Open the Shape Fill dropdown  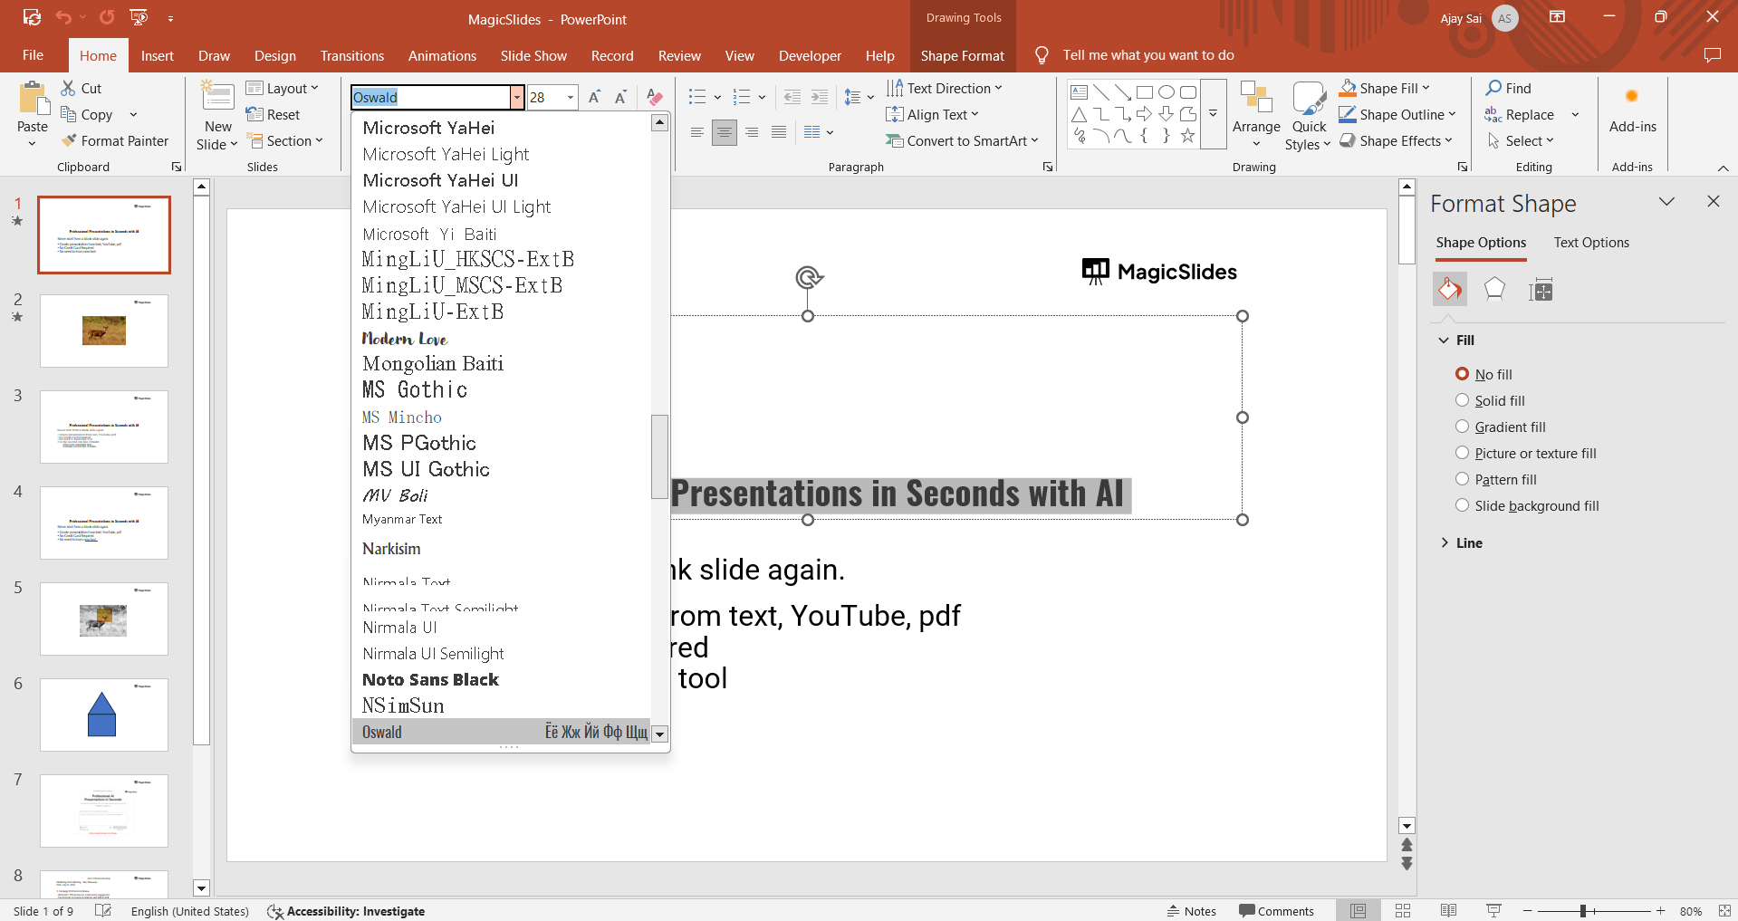tap(1427, 89)
